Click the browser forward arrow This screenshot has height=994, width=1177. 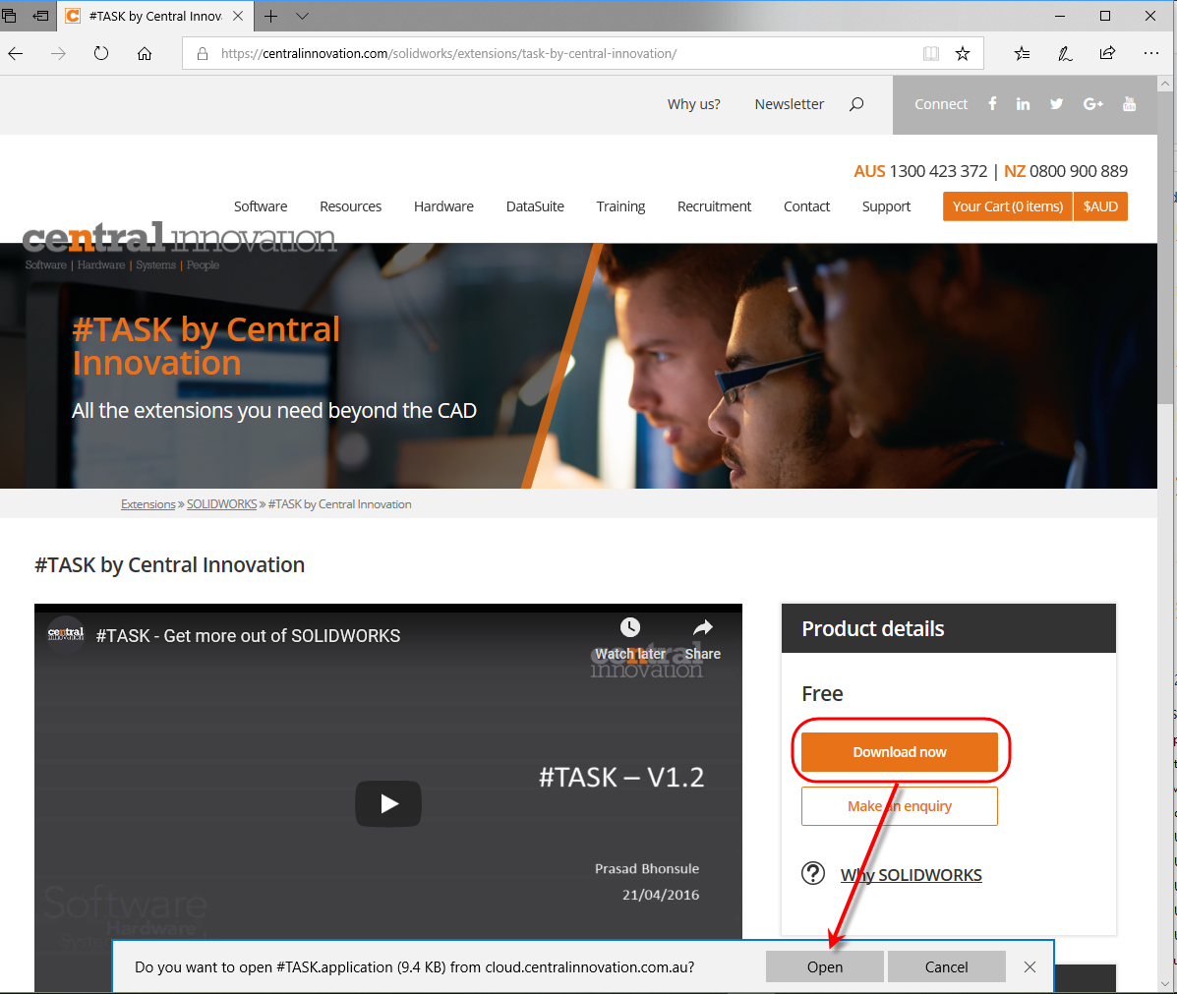58,53
